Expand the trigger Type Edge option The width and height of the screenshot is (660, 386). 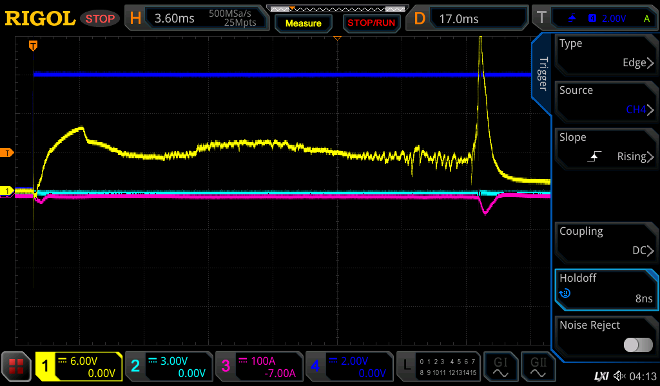pyautogui.click(x=606, y=53)
